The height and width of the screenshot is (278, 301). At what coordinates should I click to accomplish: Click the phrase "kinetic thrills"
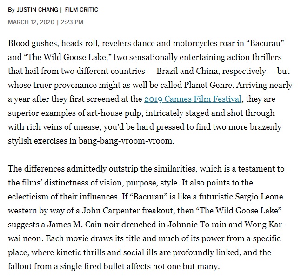pyautogui.click(x=80, y=252)
